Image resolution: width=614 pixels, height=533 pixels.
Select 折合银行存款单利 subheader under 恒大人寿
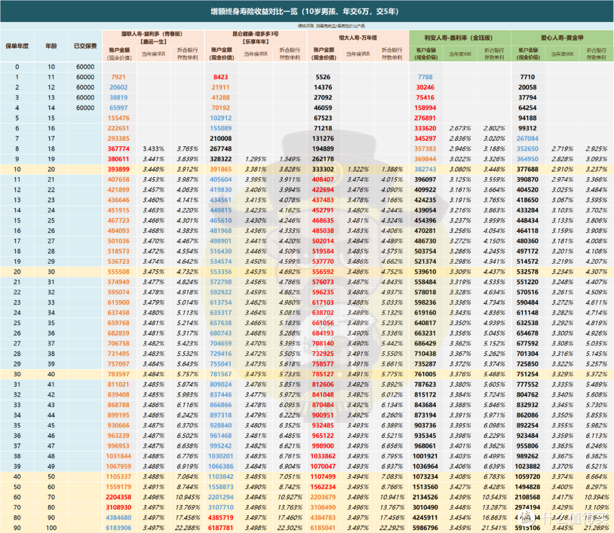tap(392, 53)
